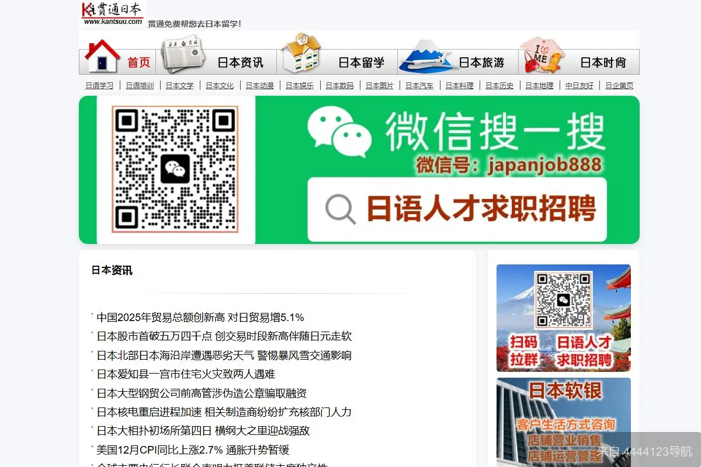The height and width of the screenshot is (467, 701).
Task: Open the 日本料理 section
Action: click(x=459, y=85)
